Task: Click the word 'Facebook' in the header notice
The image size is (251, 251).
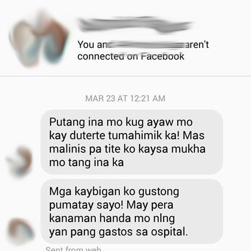Action: (x=163, y=56)
